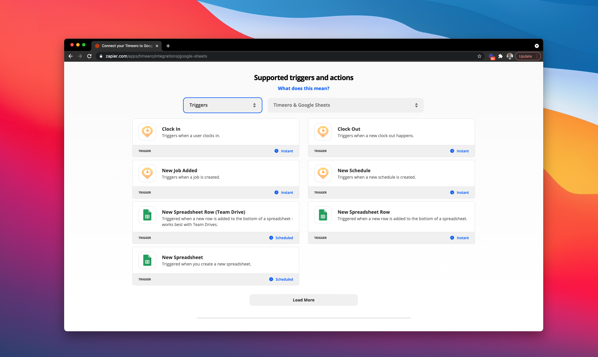
Task: Open the Clock In trigger title
Action: click(x=171, y=129)
